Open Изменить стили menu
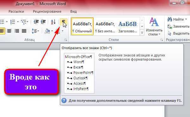This screenshot has width=190, height=117. point(154,26)
